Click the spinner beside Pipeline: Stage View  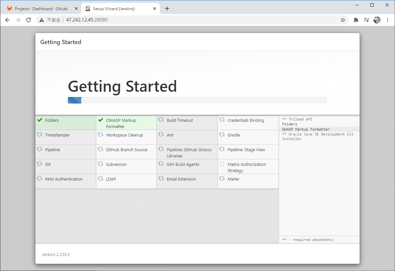(222, 149)
